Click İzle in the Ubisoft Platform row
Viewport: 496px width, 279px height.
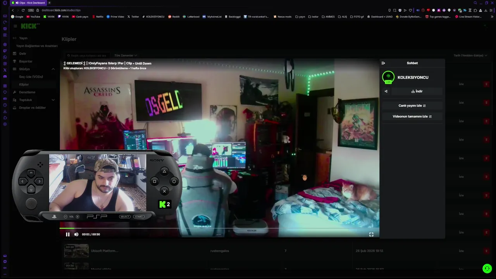(461, 251)
